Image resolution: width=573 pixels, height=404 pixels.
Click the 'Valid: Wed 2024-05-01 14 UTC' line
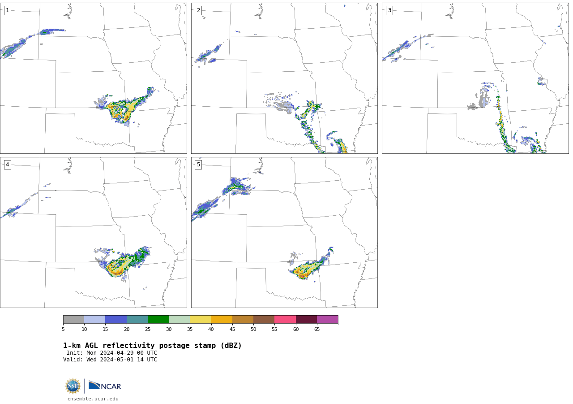click(110, 360)
